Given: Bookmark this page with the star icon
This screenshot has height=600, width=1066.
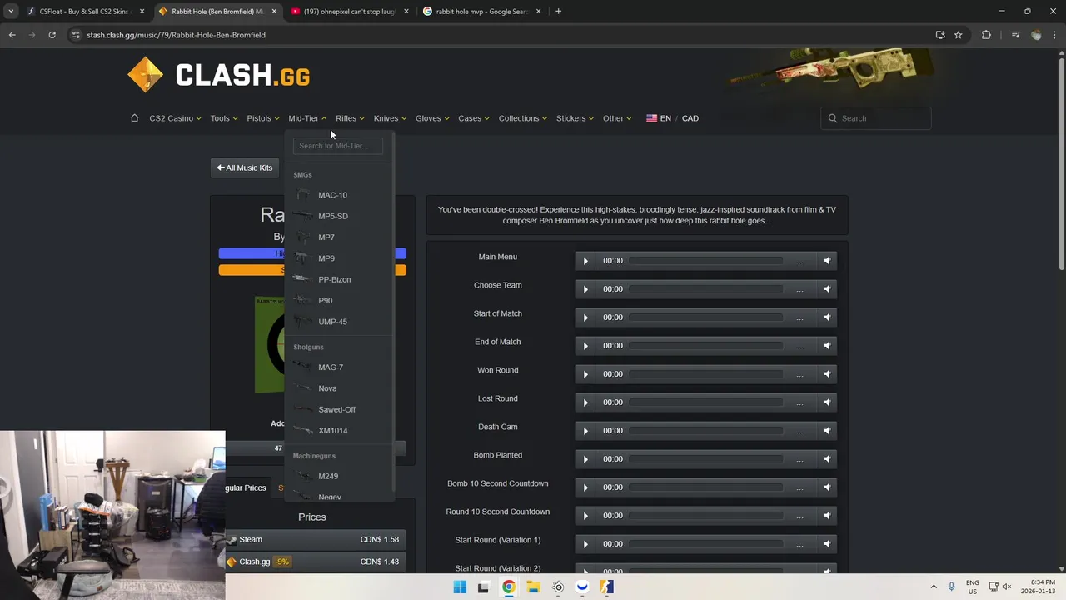Looking at the screenshot, I should point(959,35).
